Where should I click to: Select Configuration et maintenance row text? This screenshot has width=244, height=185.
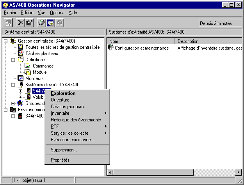[142, 48]
